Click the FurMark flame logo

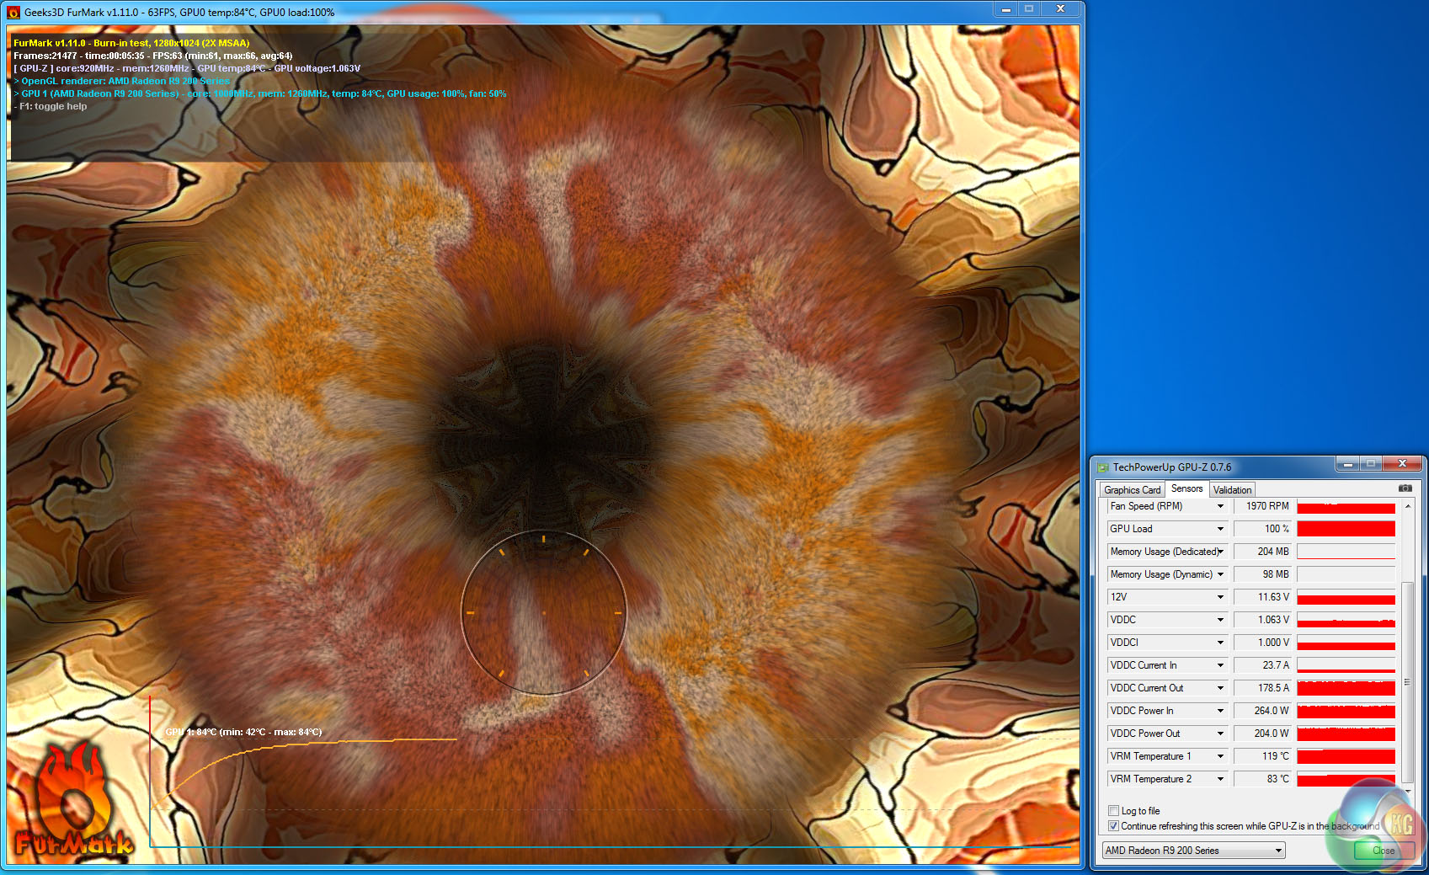pos(73,800)
